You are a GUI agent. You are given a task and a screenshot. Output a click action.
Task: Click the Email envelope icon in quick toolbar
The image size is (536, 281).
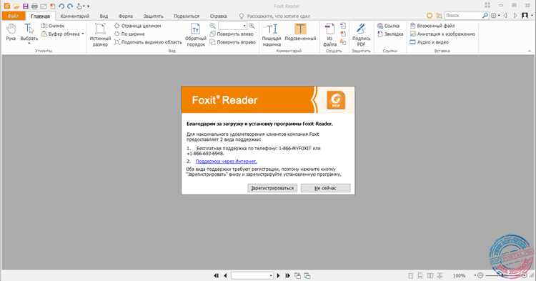[44, 6]
